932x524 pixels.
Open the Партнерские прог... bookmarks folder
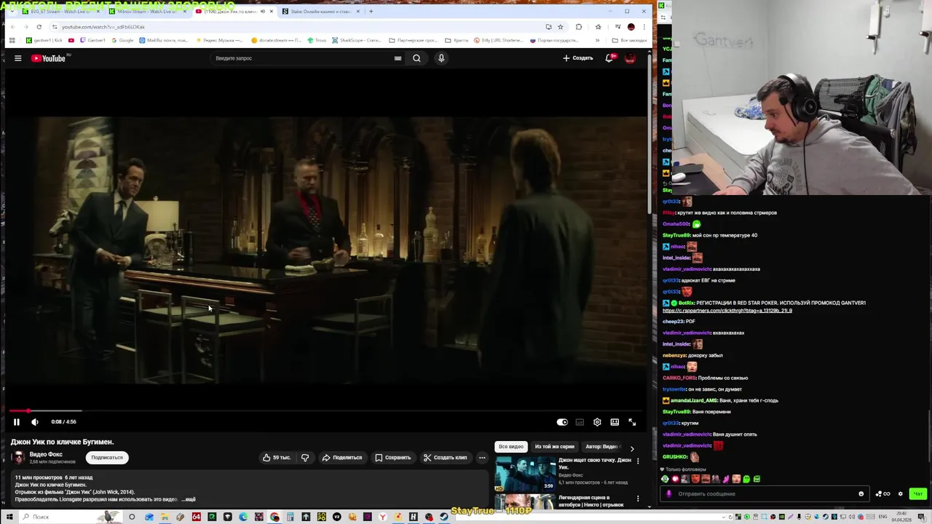click(x=413, y=41)
